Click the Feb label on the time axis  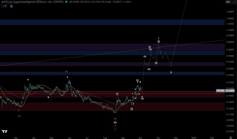click(212, 138)
